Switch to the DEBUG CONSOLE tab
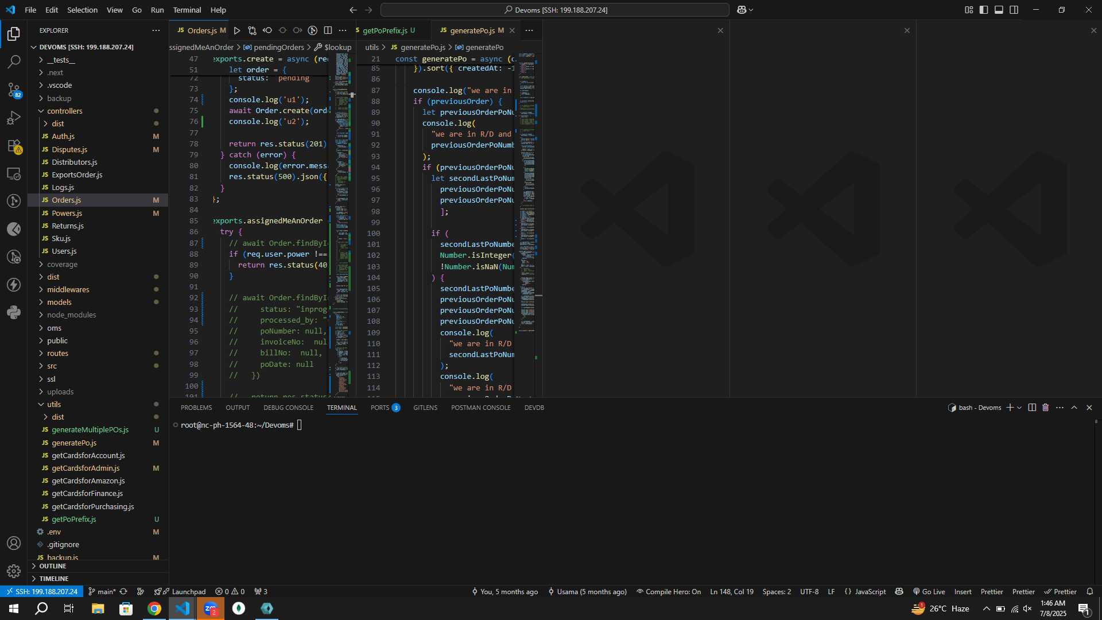Screen dimensions: 1102x620 pos(288,408)
